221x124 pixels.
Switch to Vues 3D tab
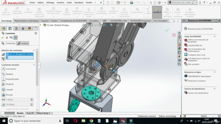30,113
